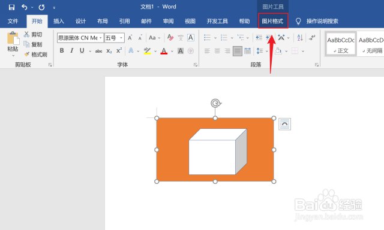
Task: Apply the red font color
Action: pos(164,51)
